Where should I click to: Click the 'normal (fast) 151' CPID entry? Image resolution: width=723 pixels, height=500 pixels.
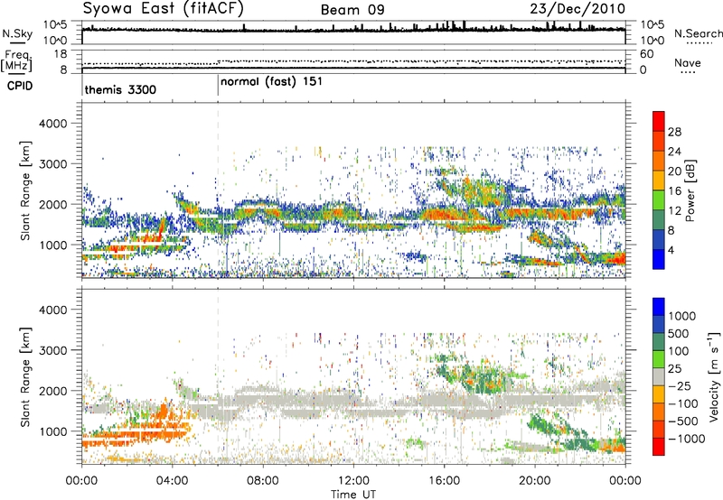[x=271, y=82]
